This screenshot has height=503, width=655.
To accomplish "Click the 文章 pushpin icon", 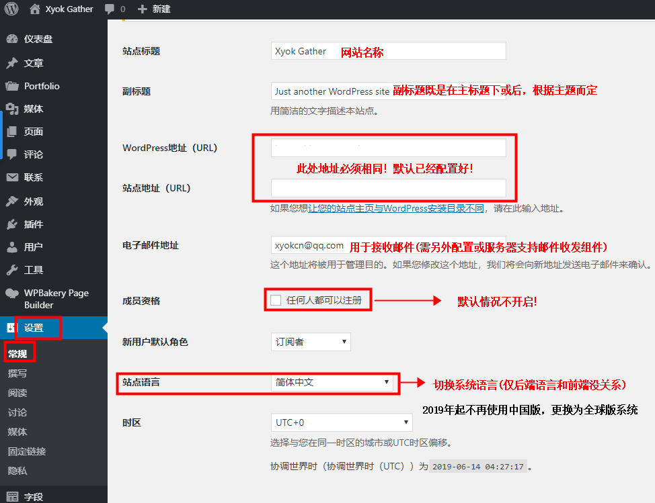I will pyautogui.click(x=12, y=63).
